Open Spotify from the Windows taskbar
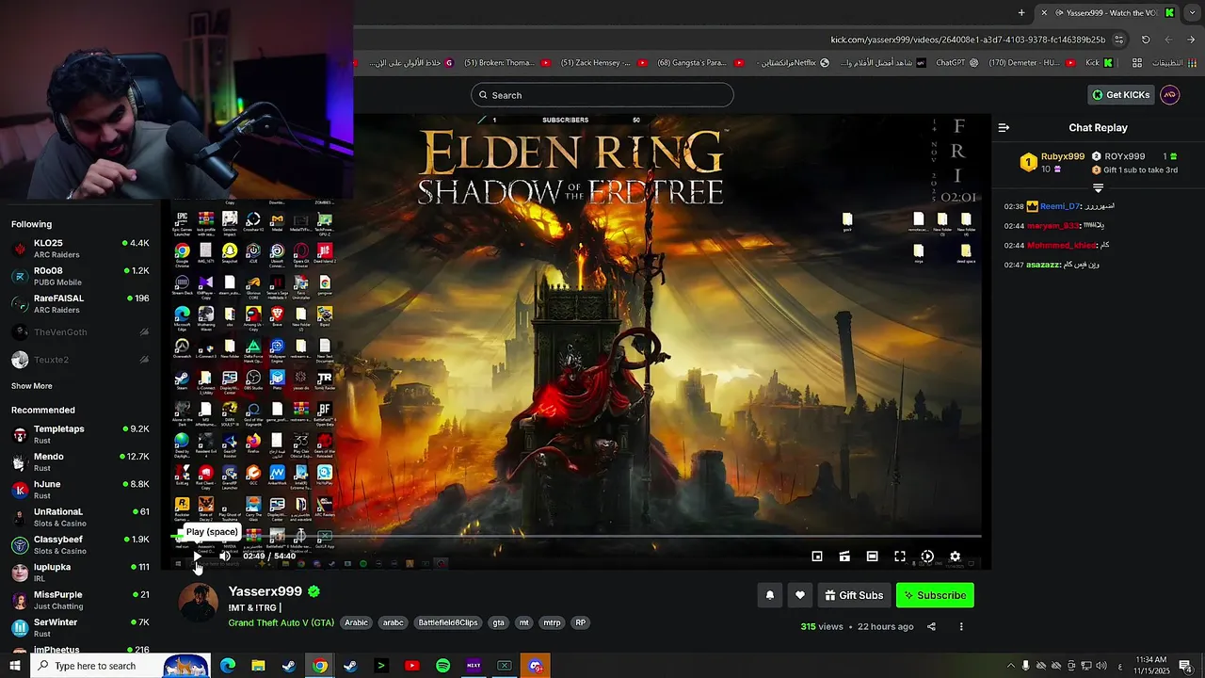 (x=442, y=666)
